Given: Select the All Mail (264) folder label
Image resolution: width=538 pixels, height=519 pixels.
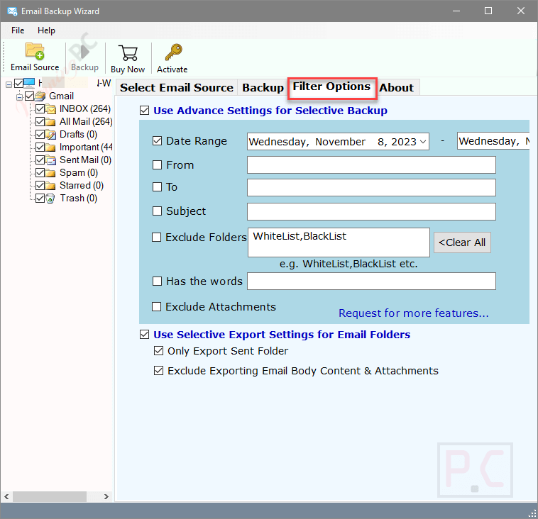Looking at the screenshot, I should tap(86, 122).
